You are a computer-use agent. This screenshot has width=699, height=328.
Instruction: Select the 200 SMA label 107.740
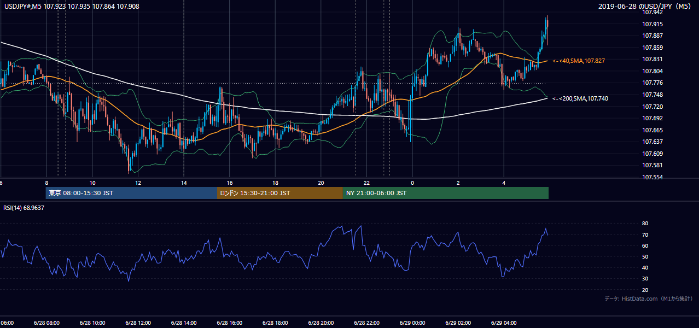coord(580,98)
